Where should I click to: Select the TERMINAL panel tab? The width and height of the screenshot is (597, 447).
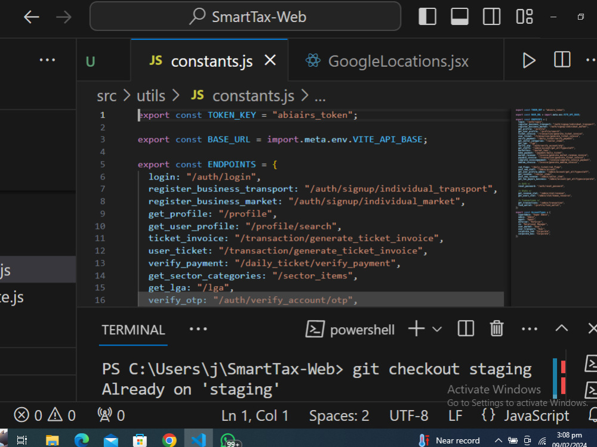(x=133, y=330)
